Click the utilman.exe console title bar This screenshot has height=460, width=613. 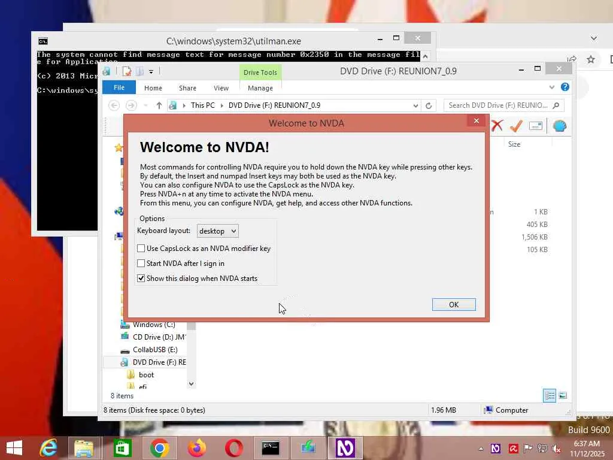pyautogui.click(x=233, y=41)
